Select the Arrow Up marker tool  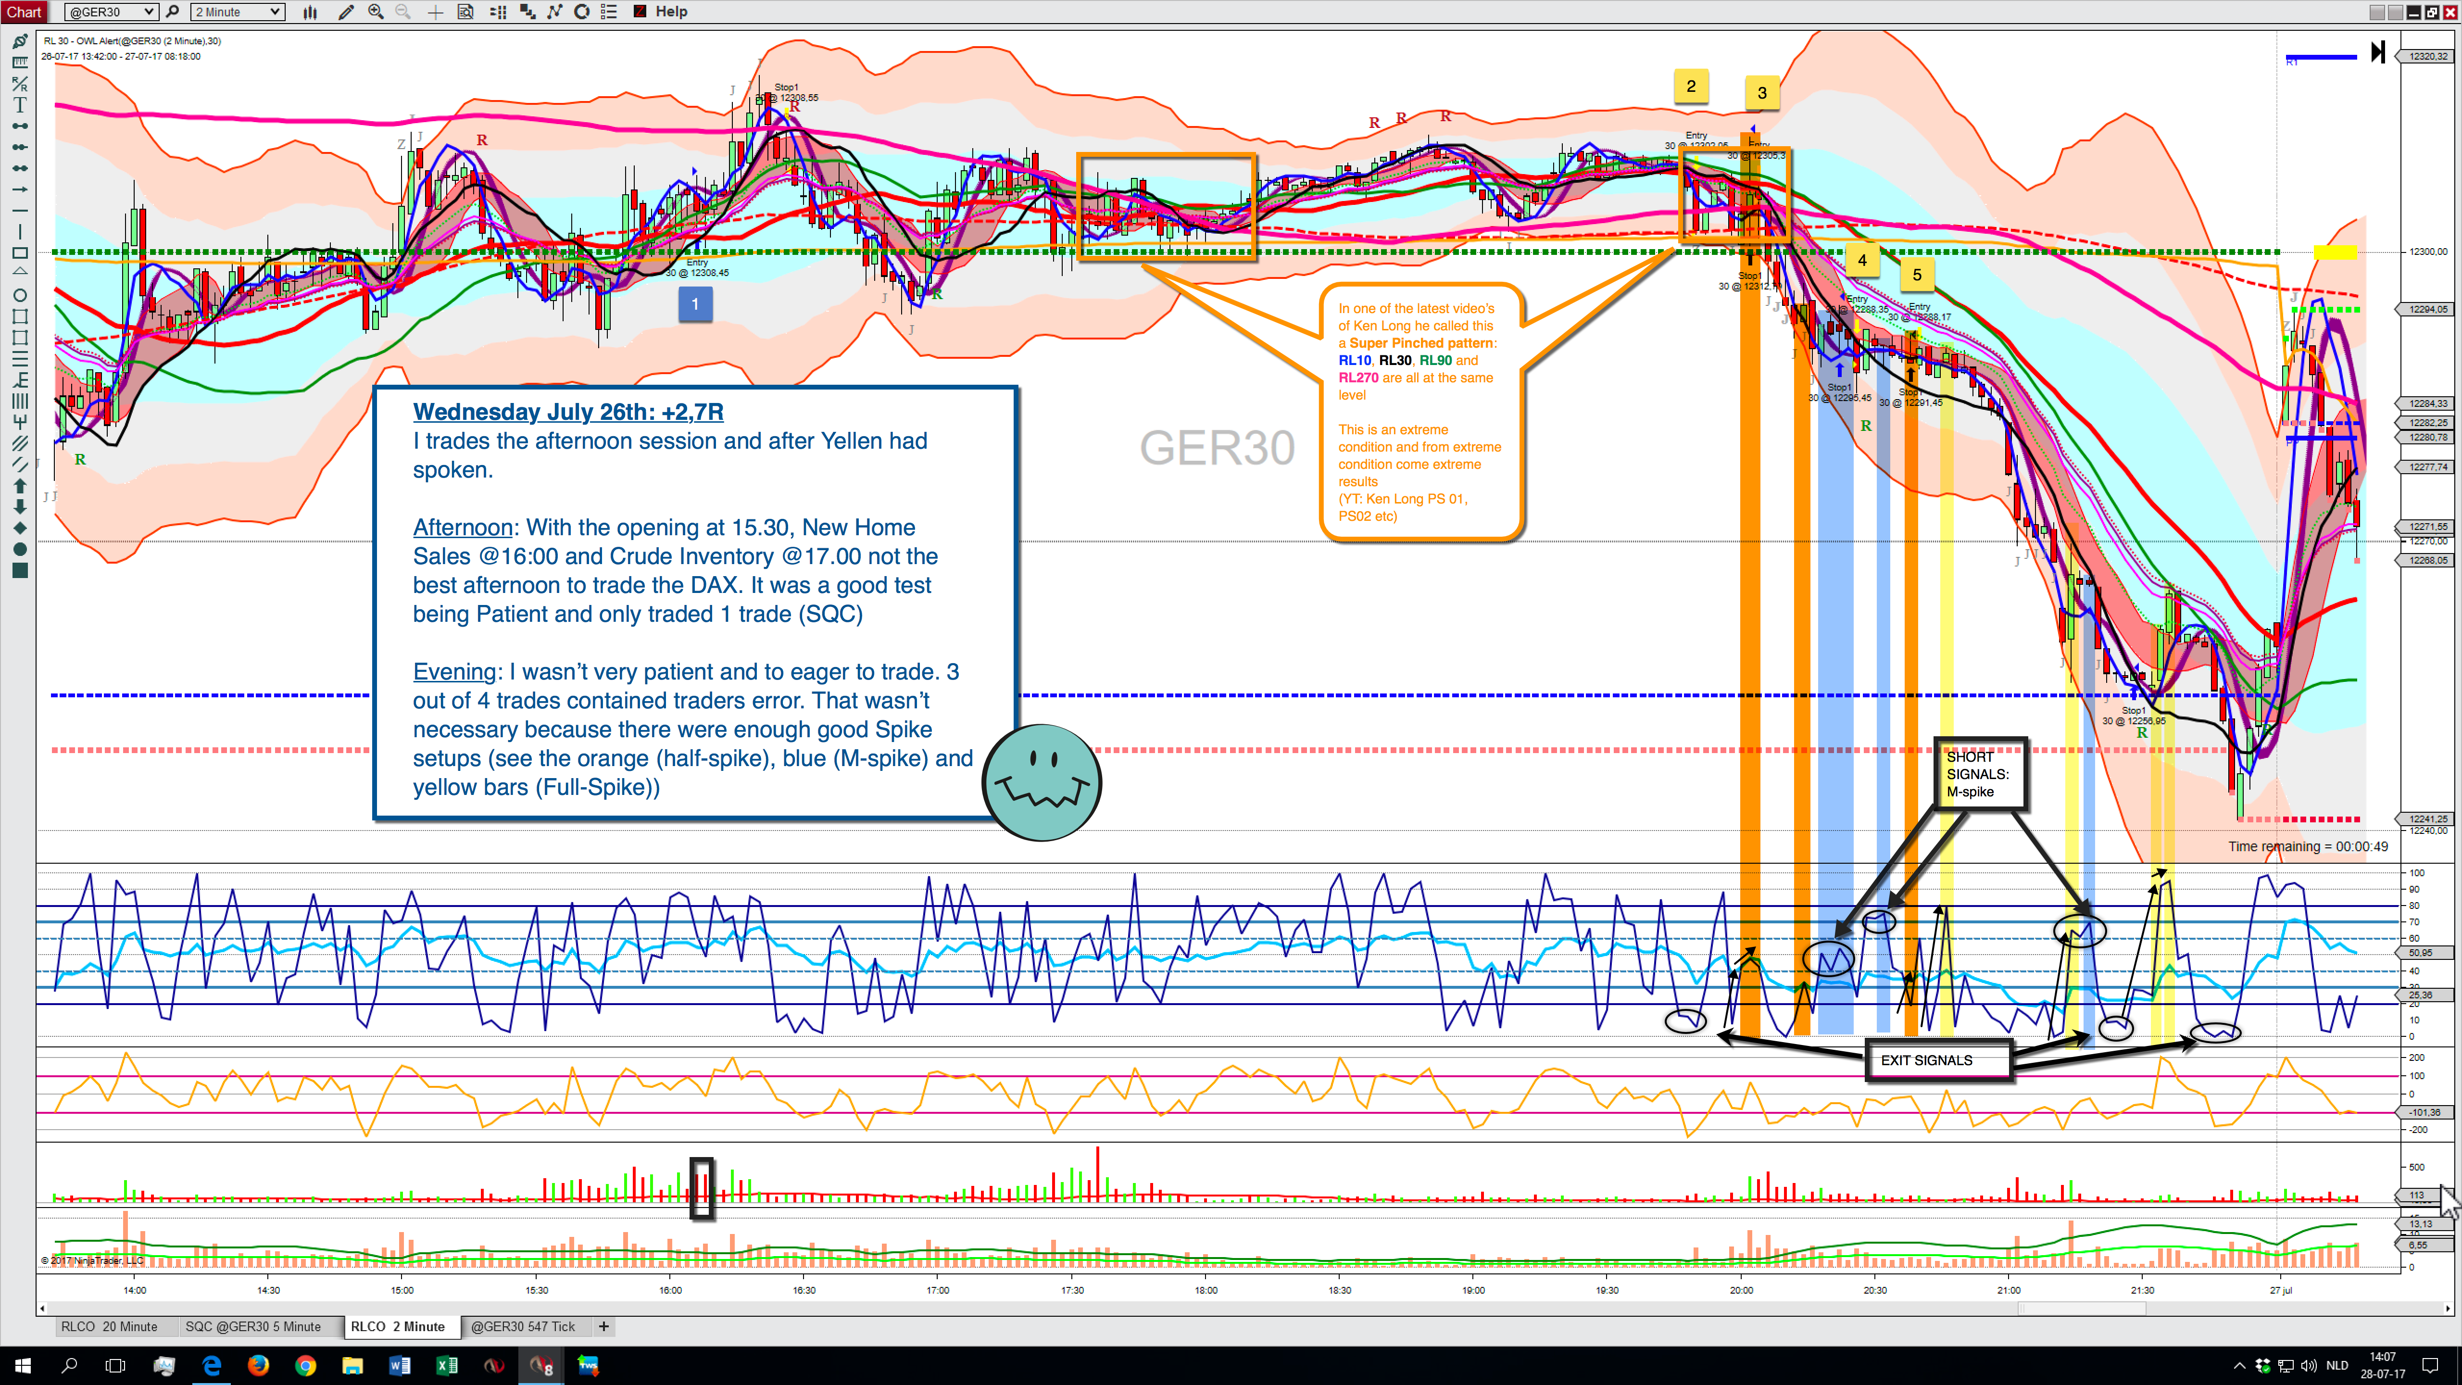[x=20, y=486]
